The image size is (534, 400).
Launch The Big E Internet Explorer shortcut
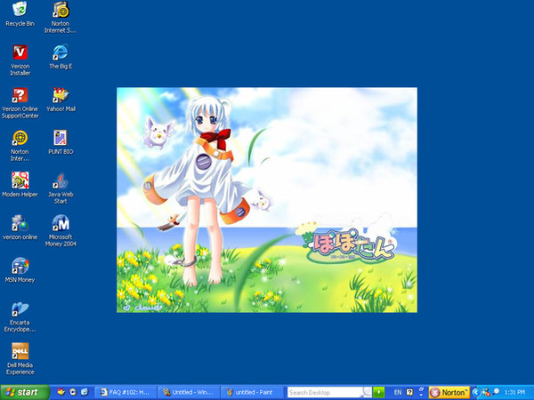coord(61,57)
